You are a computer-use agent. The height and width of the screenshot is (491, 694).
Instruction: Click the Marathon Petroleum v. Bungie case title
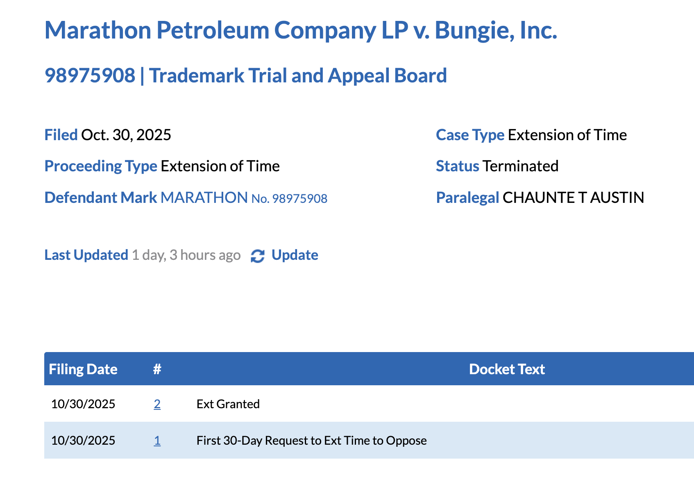(300, 30)
